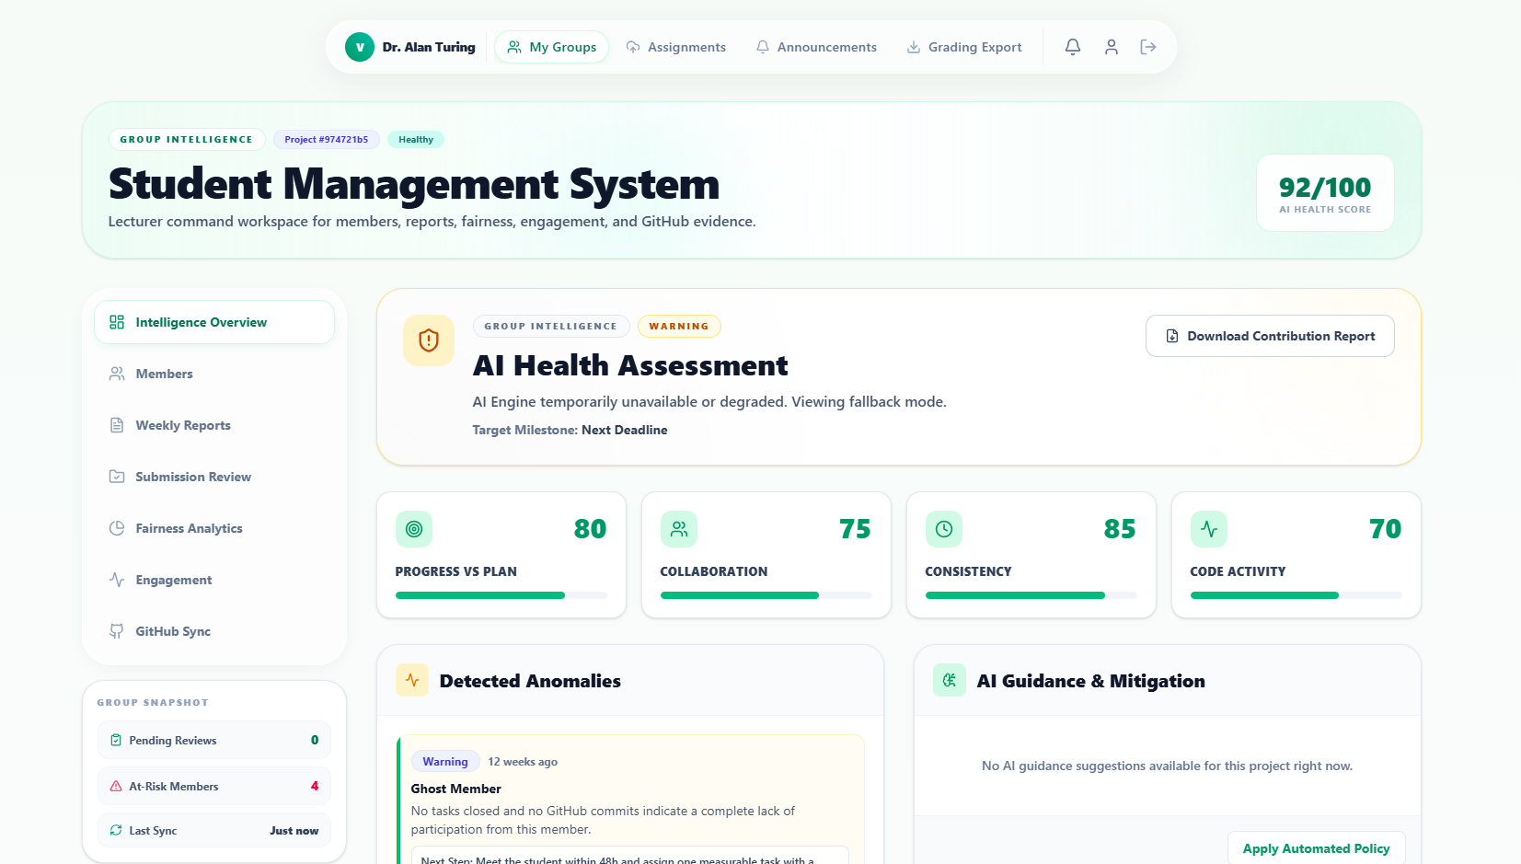Click the 'No AI guidance suggestions available' message
The image size is (1521, 864).
pyautogui.click(x=1167, y=766)
